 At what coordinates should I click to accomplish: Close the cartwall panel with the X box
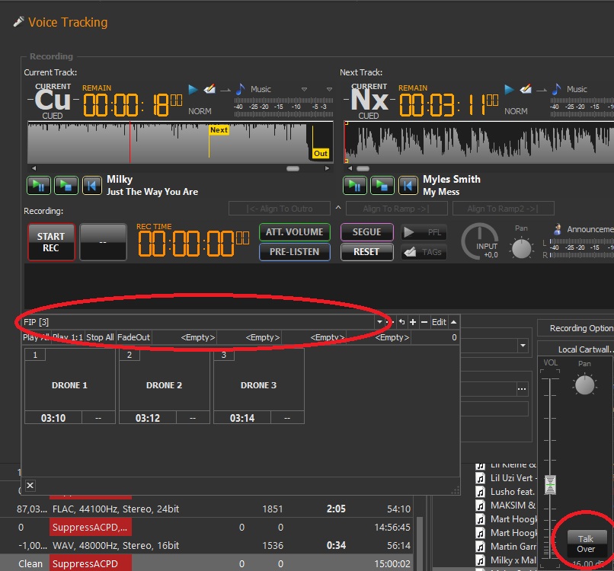[30, 485]
